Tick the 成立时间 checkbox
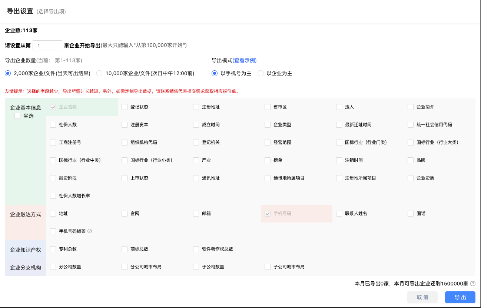This screenshot has width=481, height=308. pyautogui.click(x=196, y=125)
